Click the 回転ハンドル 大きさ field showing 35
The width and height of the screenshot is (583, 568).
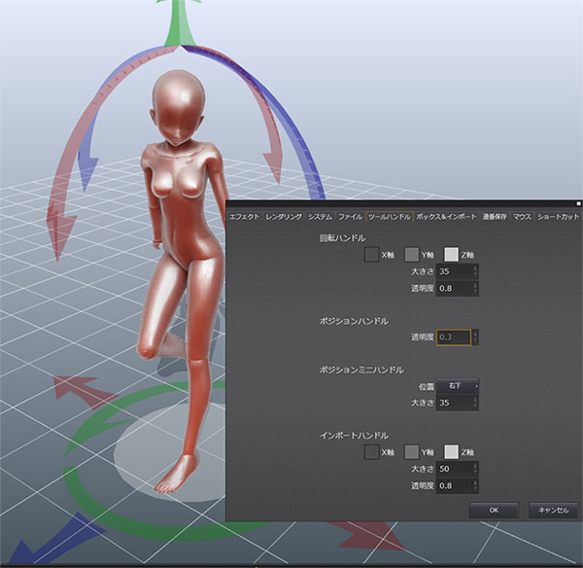tap(454, 271)
